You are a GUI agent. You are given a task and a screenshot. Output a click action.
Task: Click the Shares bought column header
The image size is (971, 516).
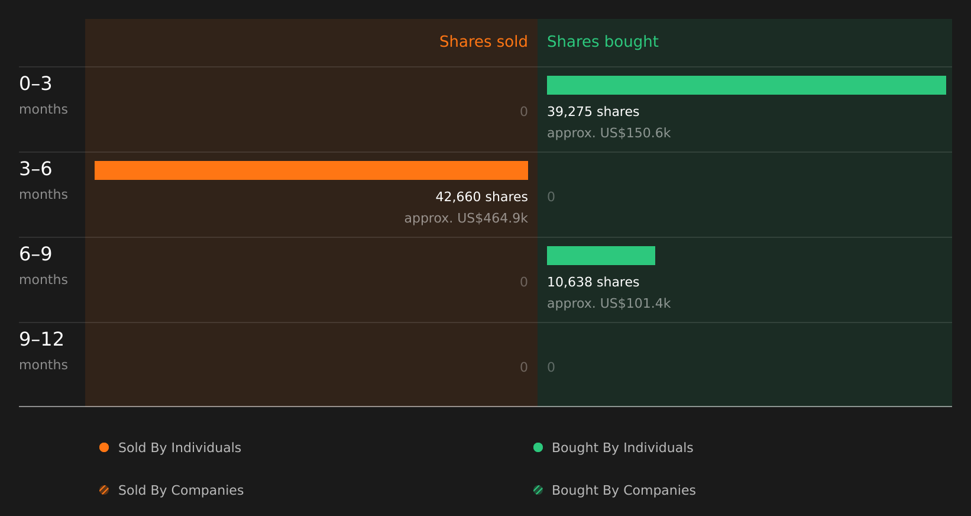[x=603, y=41]
